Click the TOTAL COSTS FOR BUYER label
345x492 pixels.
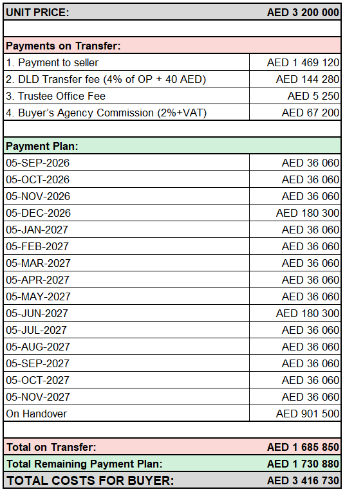[x=90, y=480]
